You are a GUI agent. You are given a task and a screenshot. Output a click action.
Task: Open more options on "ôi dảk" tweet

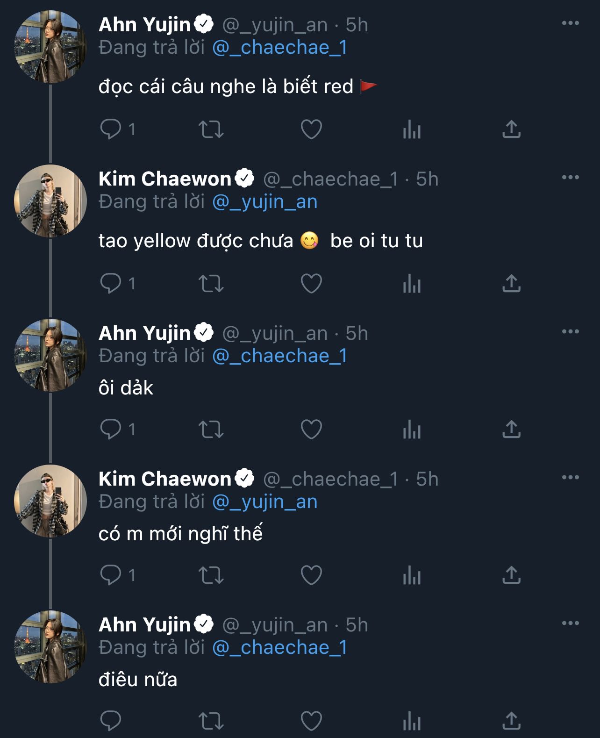(570, 332)
